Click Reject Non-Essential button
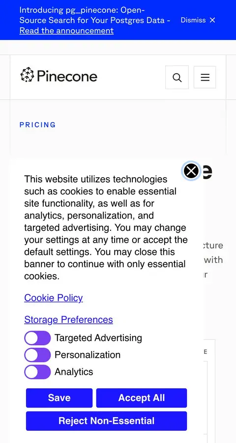 pyautogui.click(x=106, y=421)
